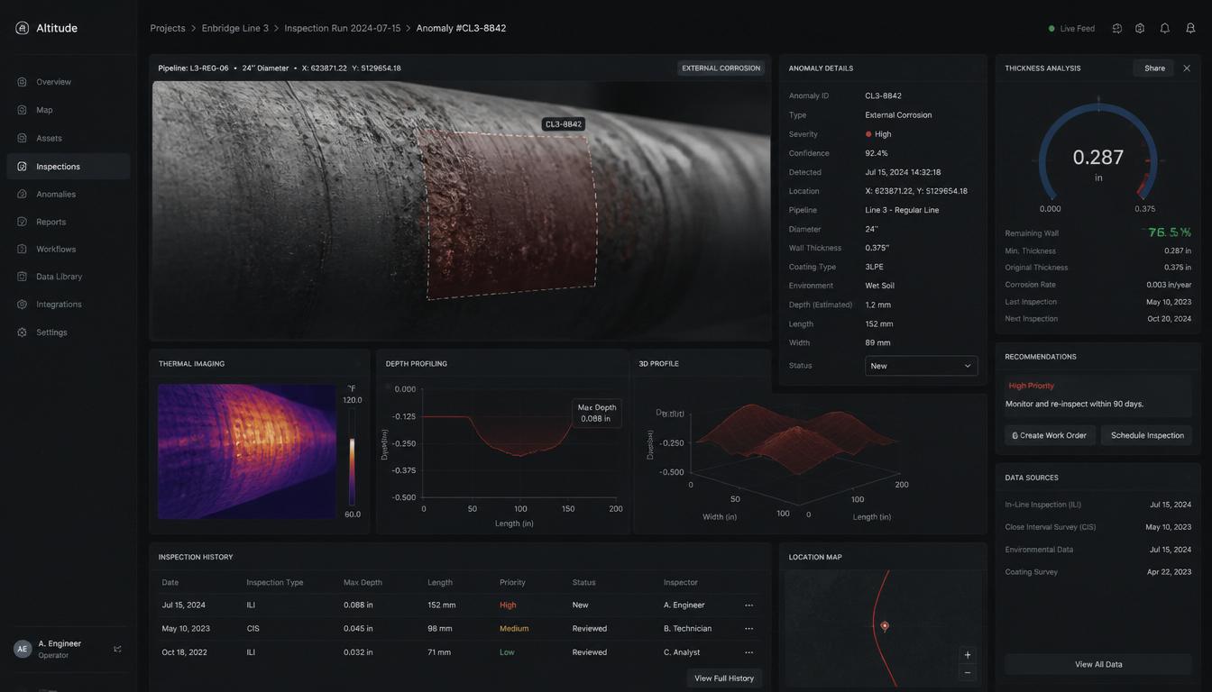The height and width of the screenshot is (692, 1212).
Task: Click B. Technician in inspection history
Action: click(688, 629)
